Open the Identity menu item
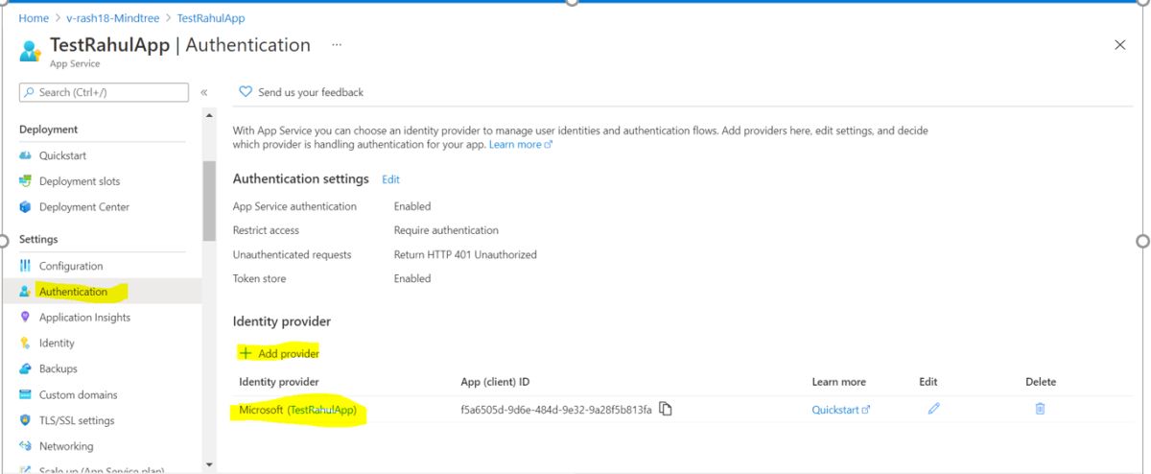This screenshot has width=1151, height=474. pos(57,344)
